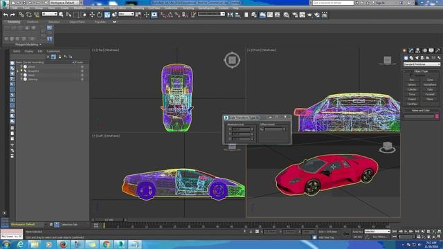Activate the Select Object tool
The image size is (443, 249).
tap(62, 15)
